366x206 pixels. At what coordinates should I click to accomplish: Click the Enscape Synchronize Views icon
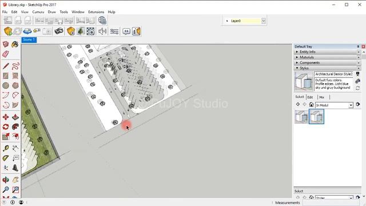tap(27, 31)
